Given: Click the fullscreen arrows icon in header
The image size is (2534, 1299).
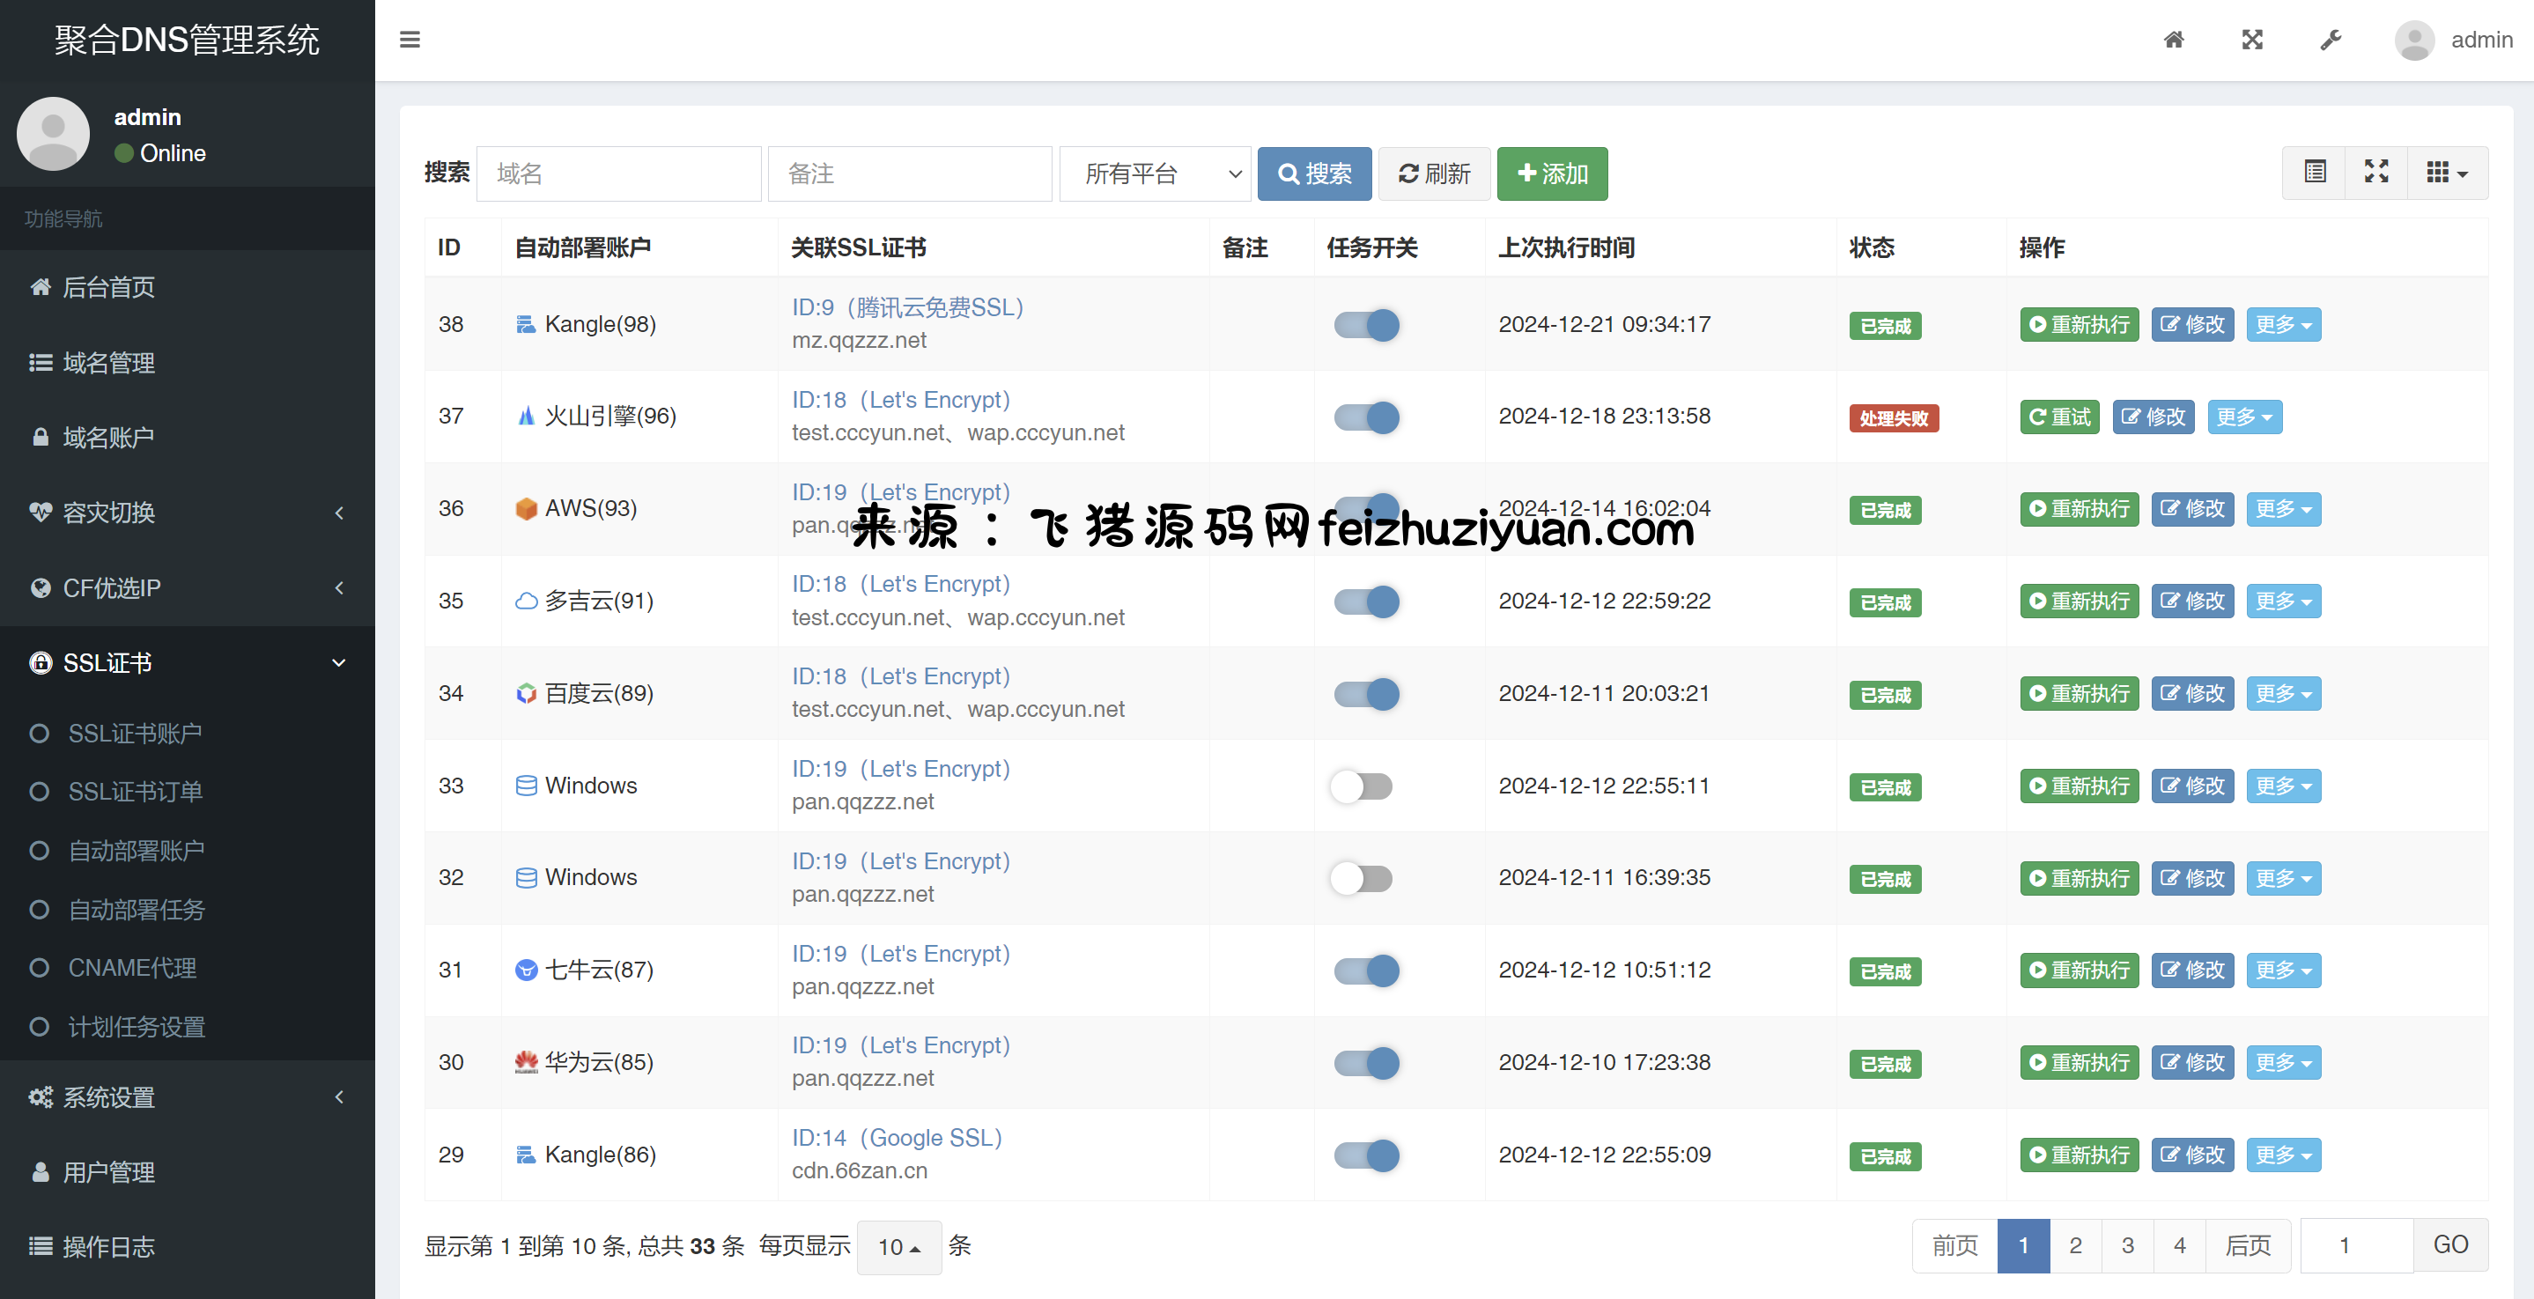Looking at the screenshot, I should pyautogui.click(x=2251, y=40).
